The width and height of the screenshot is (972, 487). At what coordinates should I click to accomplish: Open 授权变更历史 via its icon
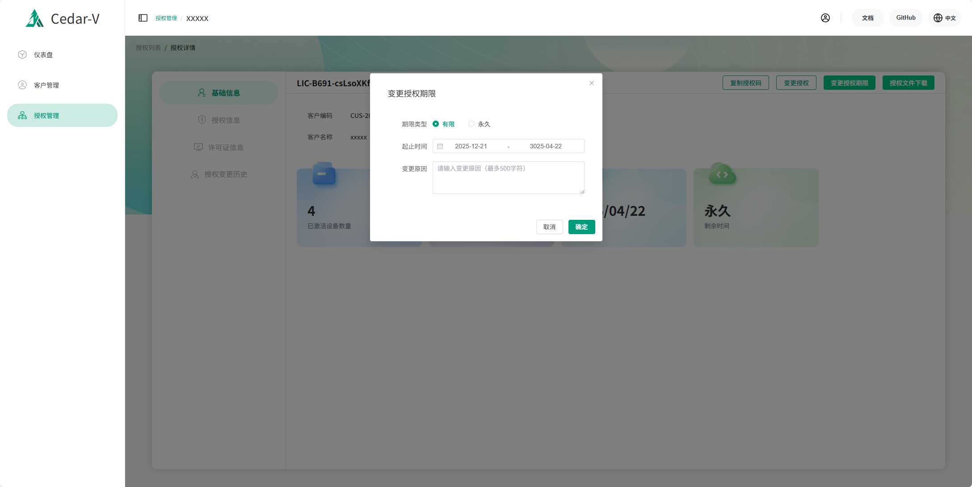[x=194, y=174]
